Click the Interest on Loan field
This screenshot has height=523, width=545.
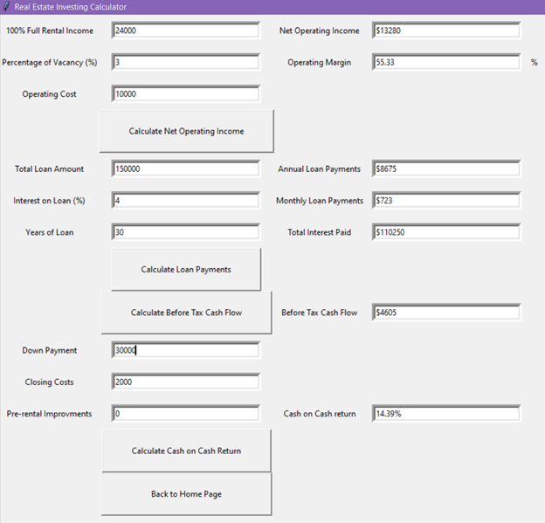click(186, 201)
